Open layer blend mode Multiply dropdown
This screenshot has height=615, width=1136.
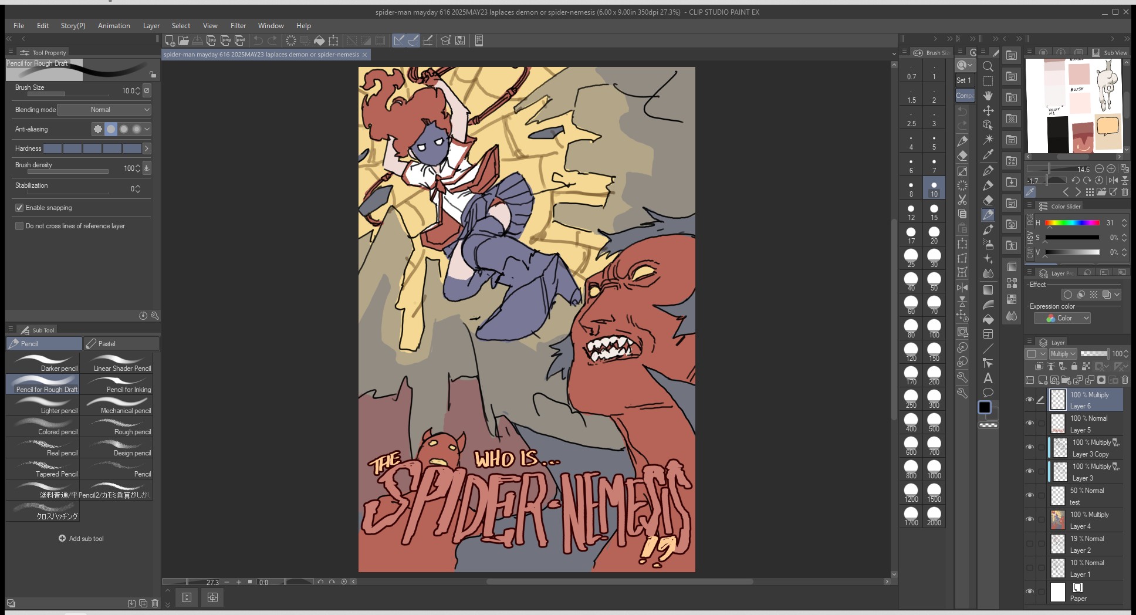pyautogui.click(x=1063, y=354)
